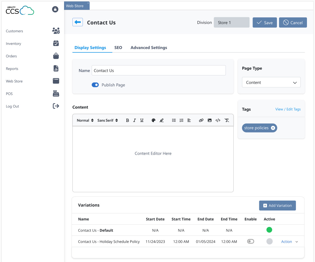Open the Reports section from the sidebar

coord(12,69)
